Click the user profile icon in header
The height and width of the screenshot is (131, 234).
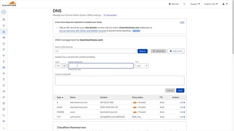tap(223, 4)
